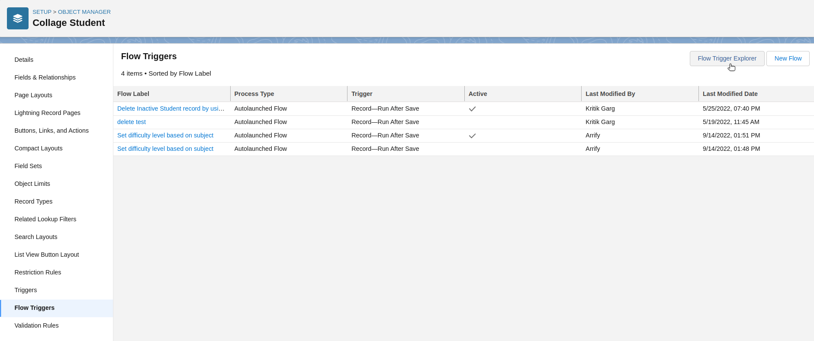The image size is (814, 341).
Task: Open Delete Inactive Student record flow
Action: point(171,108)
